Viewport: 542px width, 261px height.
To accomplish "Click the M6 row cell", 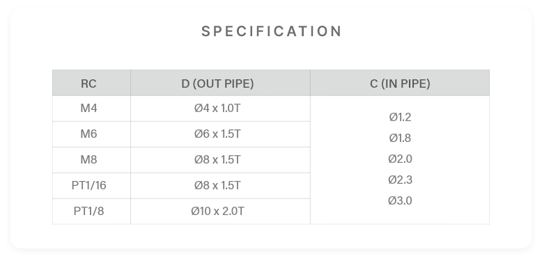I will coord(91,134).
